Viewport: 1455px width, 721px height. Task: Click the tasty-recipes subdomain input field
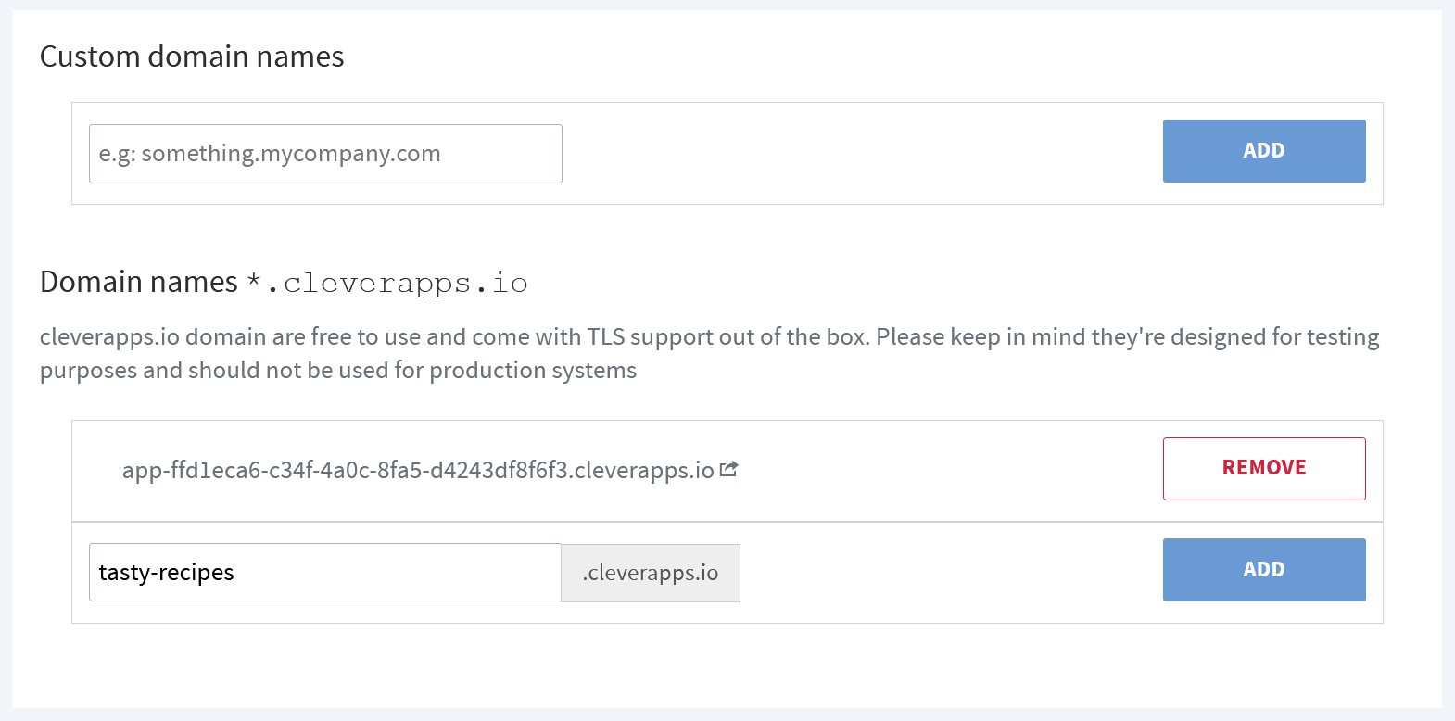[x=325, y=573]
